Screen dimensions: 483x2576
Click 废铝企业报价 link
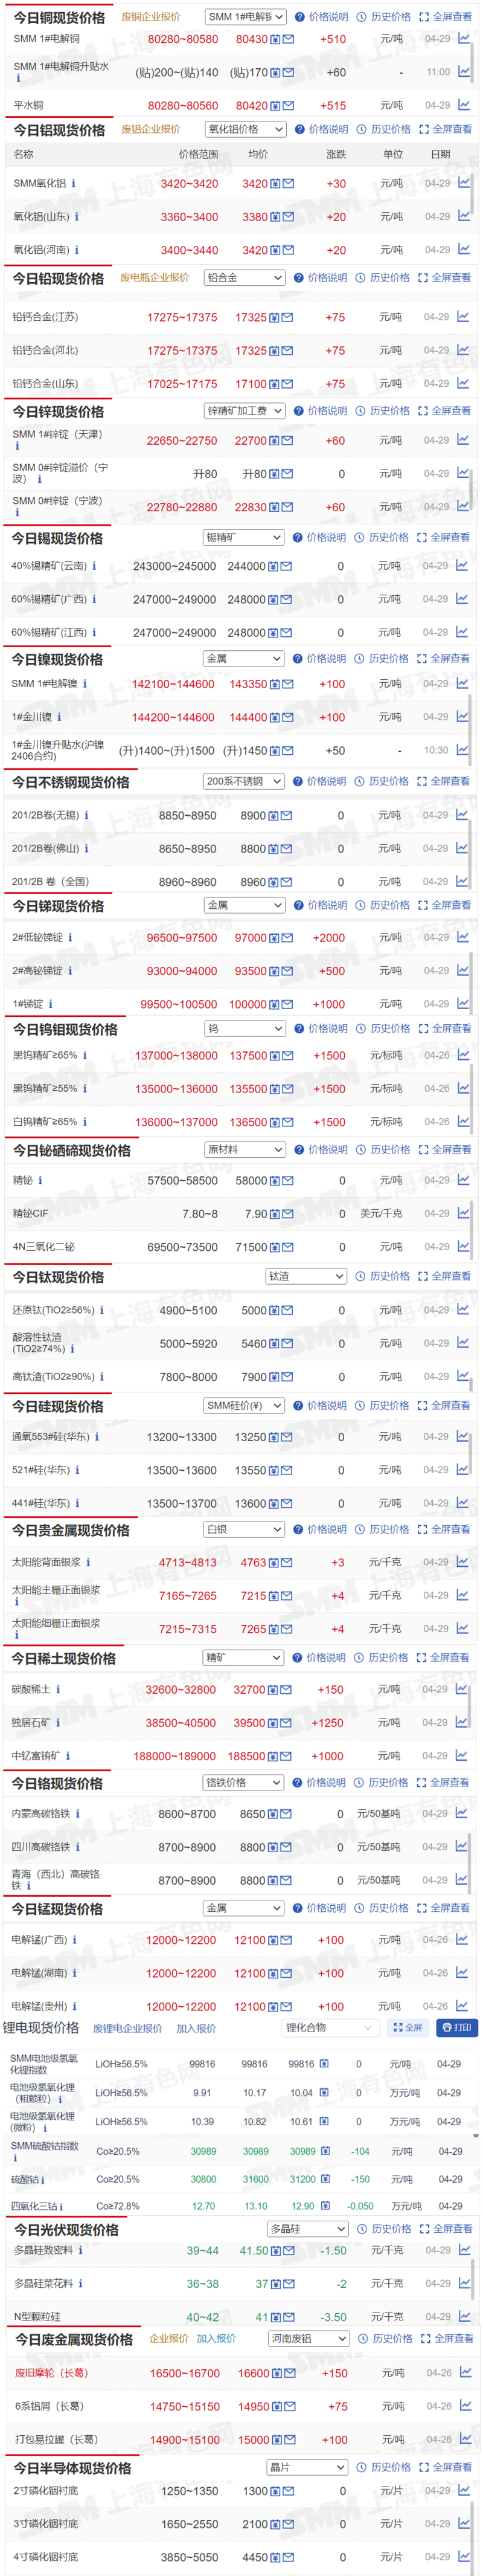pyautogui.click(x=151, y=129)
